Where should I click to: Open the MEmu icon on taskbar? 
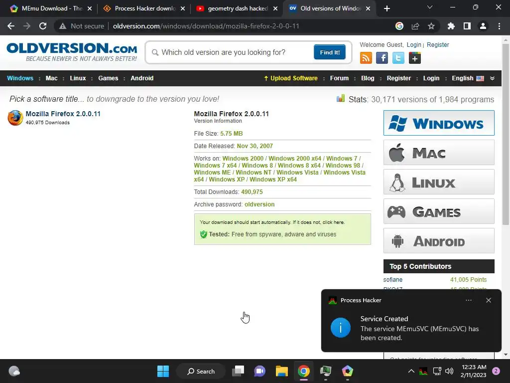[347, 371]
